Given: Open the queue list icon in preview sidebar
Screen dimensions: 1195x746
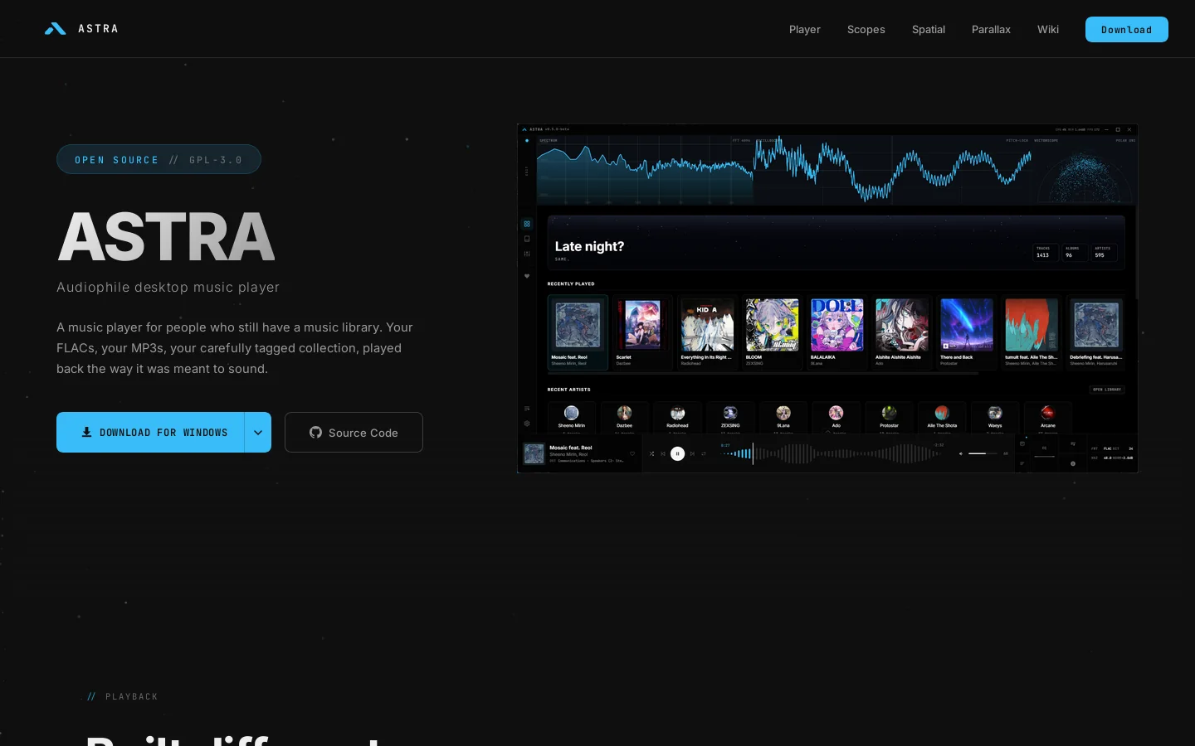Looking at the screenshot, I should (527, 409).
